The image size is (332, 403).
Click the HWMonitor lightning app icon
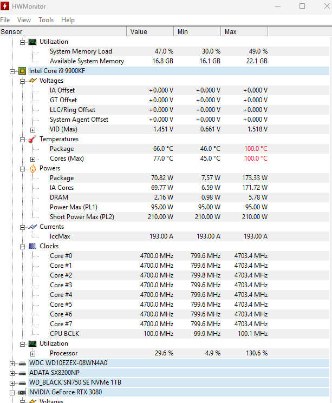[x=5, y=6]
